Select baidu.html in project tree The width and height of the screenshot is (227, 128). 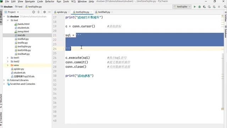23,24
